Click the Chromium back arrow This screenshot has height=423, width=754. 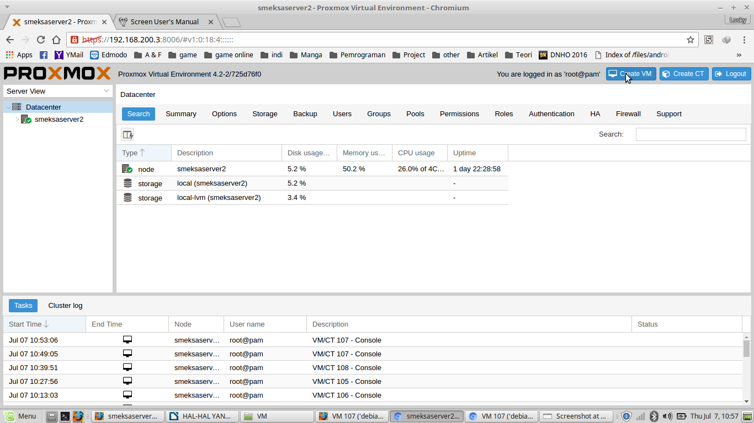coord(10,40)
